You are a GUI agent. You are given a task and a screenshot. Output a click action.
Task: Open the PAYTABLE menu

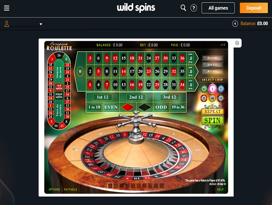pos(70,189)
